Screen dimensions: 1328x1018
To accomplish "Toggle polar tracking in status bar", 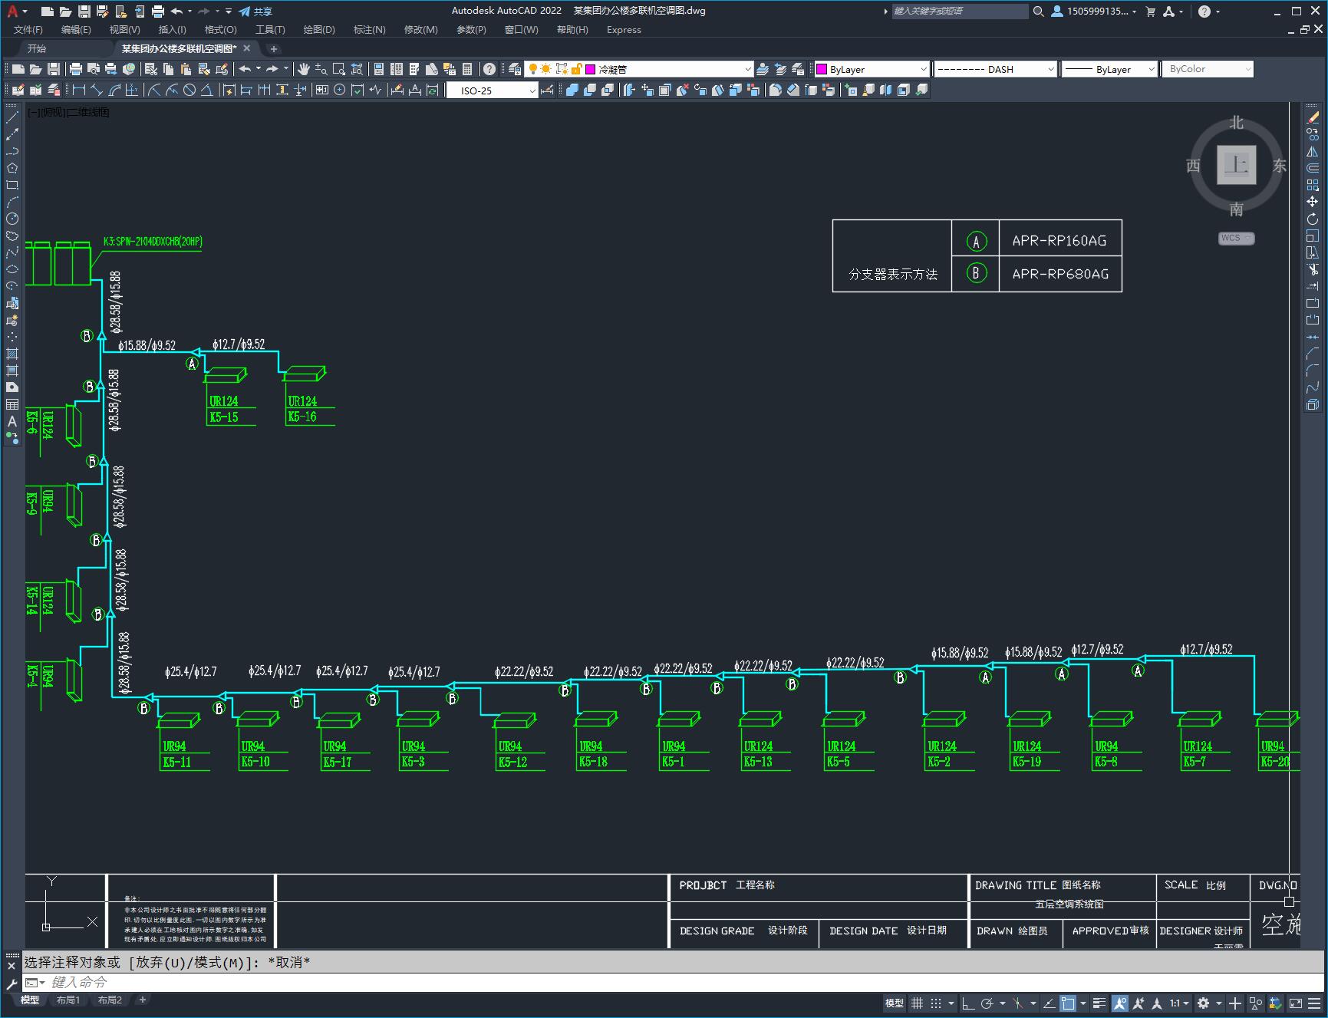I will (987, 1003).
